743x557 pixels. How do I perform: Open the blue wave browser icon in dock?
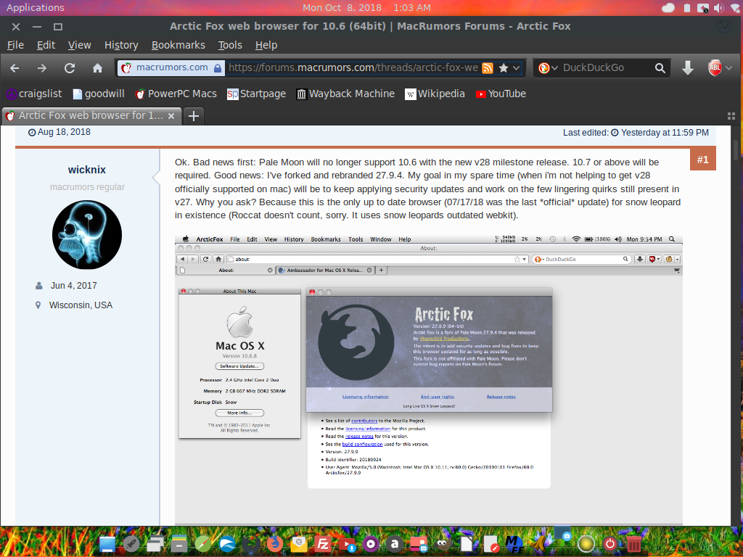pyautogui.click(x=227, y=544)
